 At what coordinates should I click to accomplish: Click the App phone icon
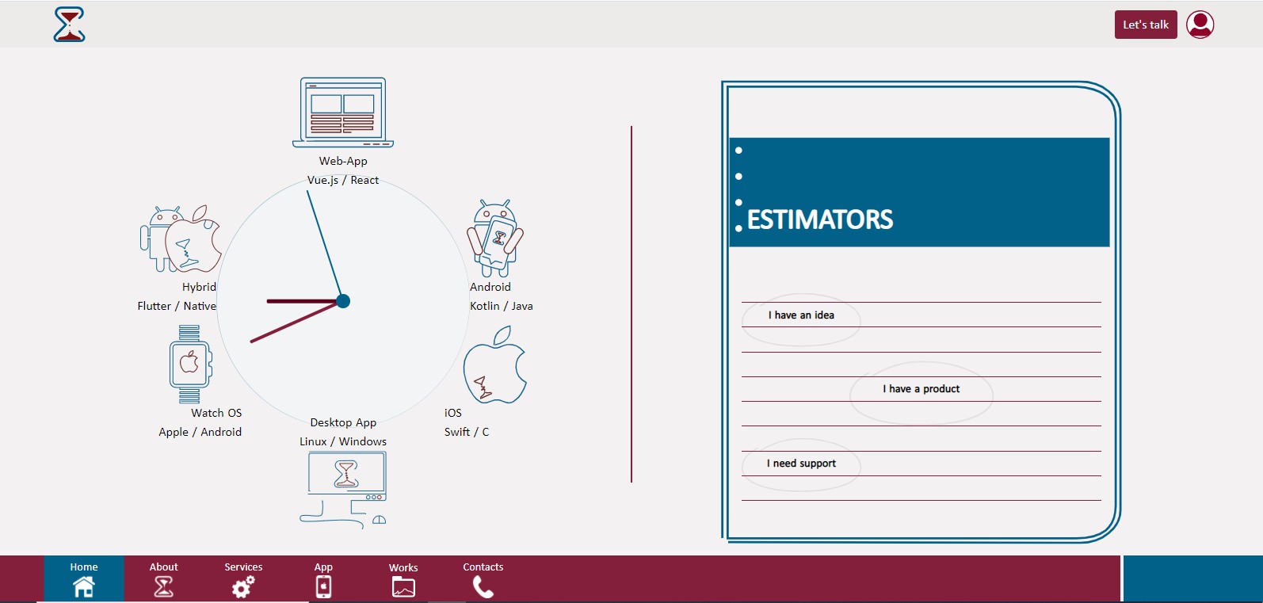pyautogui.click(x=323, y=586)
